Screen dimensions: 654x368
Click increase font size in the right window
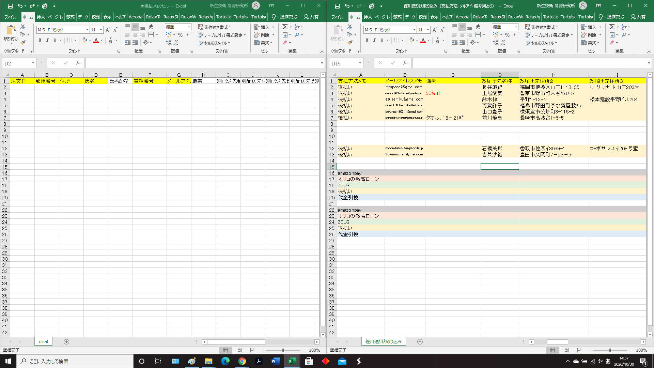(x=435, y=30)
